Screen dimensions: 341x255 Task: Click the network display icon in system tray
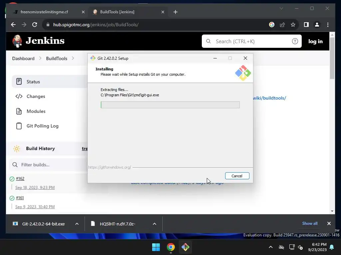pos(292,247)
